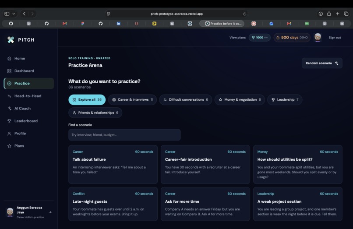Screen dimensions: 353x229
Task: Open the sidebar dropdown chevron
Action: point(14,14)
